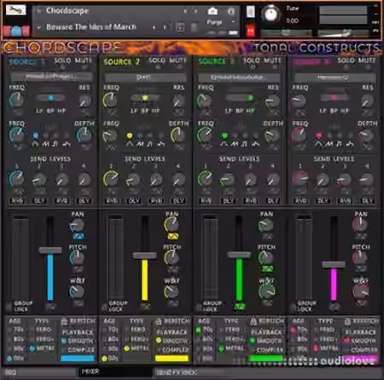The width and height of the screenshot is (384, 380).
Task: Click the Kontakt snapshot camera icon
Action: click(x=212, y=11)
